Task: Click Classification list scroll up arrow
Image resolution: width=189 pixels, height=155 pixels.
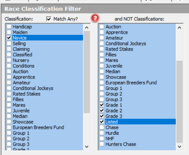Action: click(87, 28)
